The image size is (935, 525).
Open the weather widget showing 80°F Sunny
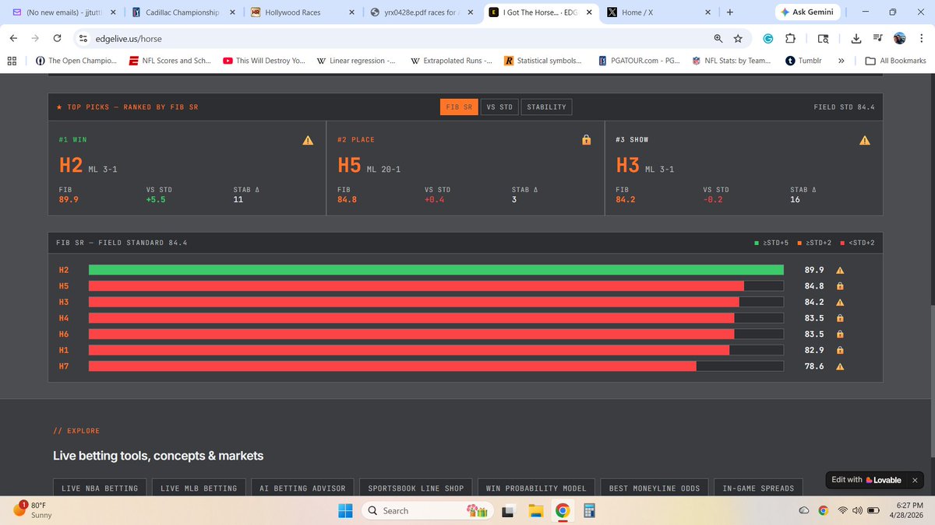(x=33, y=510)
